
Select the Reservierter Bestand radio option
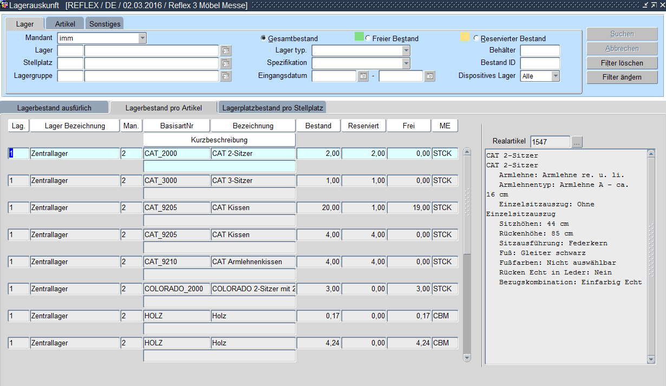(x=476, y=38)
